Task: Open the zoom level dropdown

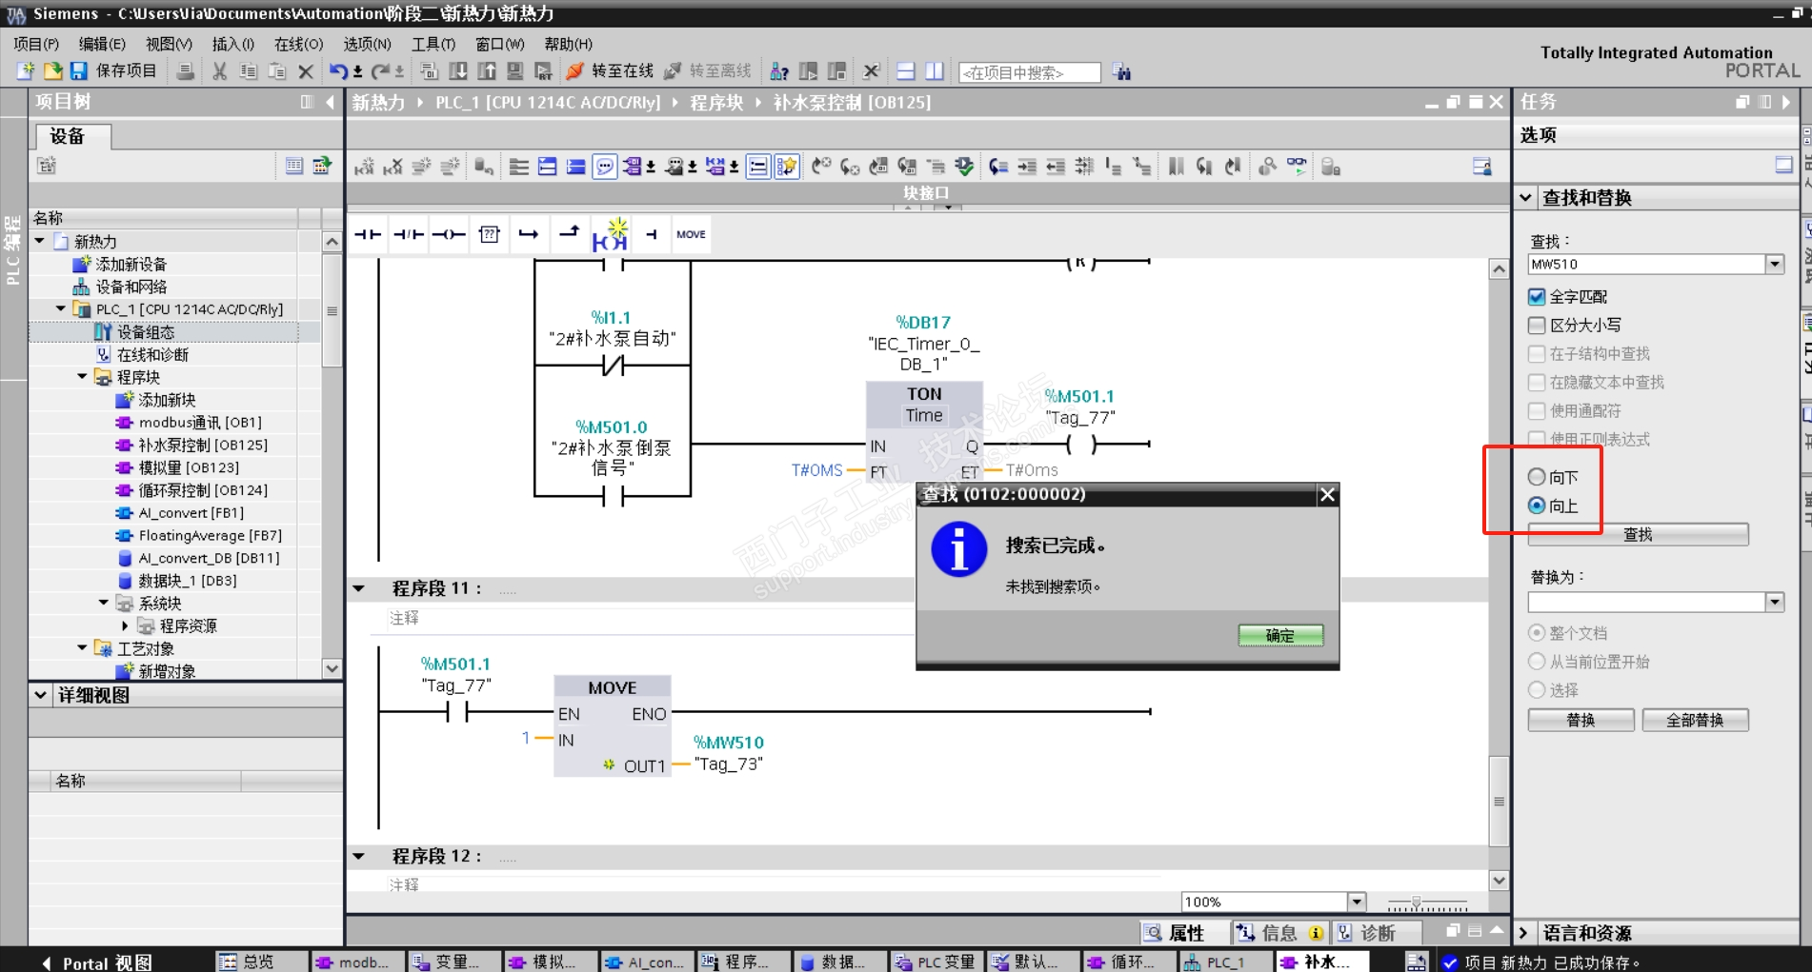Action: pyautogui.click(x=1357, y=902)
